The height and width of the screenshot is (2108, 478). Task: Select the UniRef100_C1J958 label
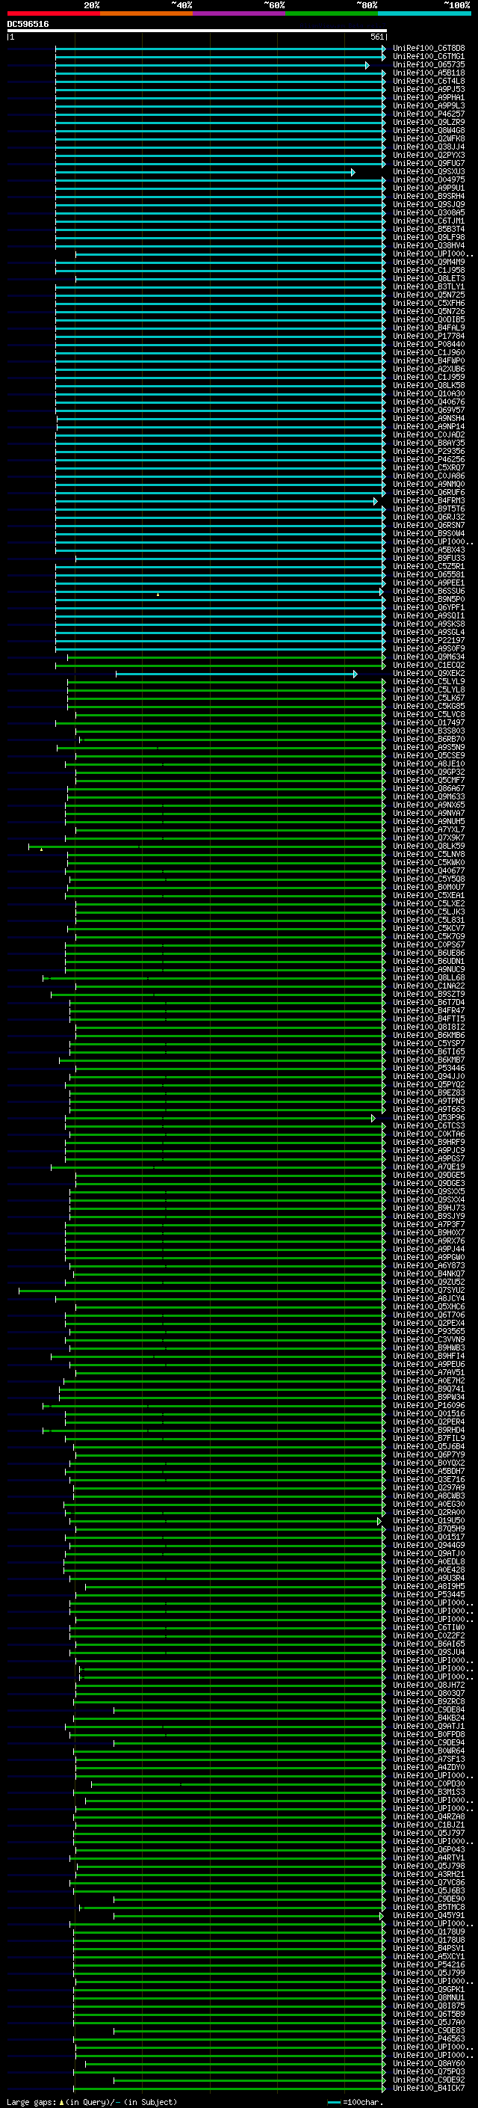click(x=428, y=270)
